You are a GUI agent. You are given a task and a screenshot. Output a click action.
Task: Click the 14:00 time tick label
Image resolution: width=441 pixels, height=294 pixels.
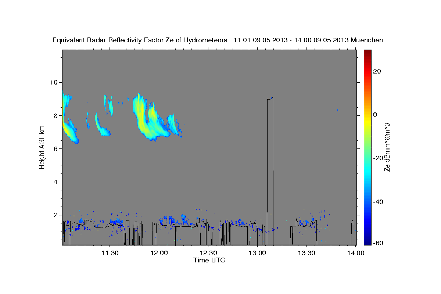355,253
